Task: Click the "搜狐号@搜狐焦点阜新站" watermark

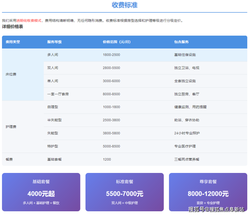Action: (216, 210)
